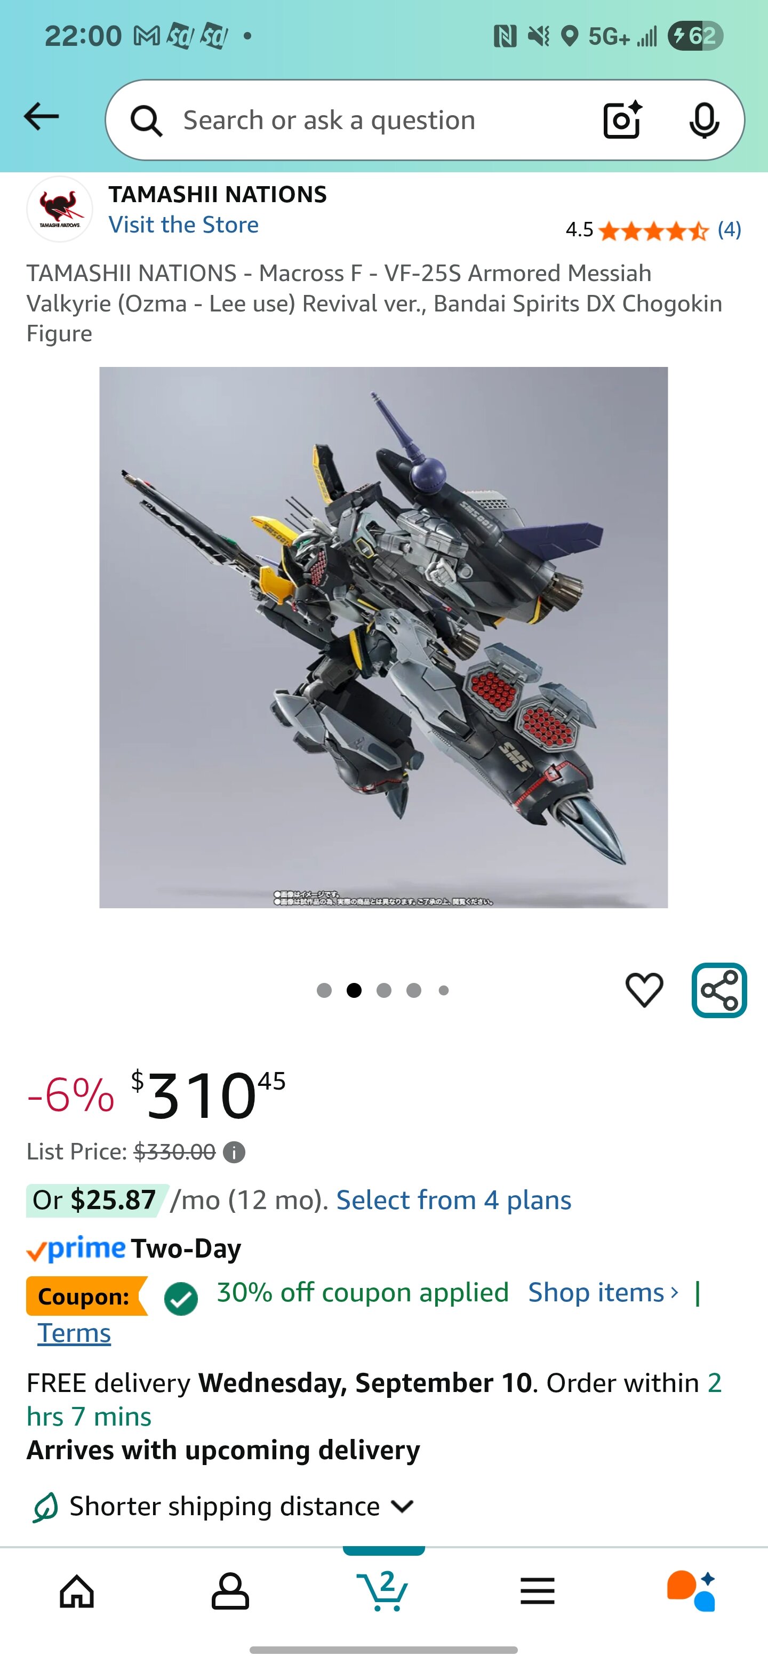Open coupon Terms link

74,1333
